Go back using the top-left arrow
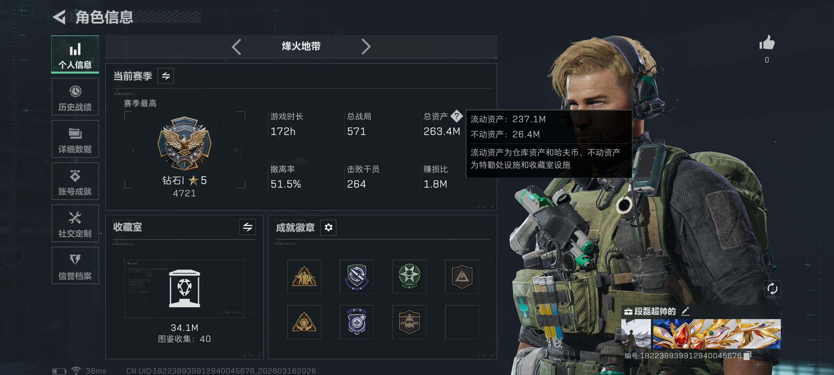 [x=59, y=17]
